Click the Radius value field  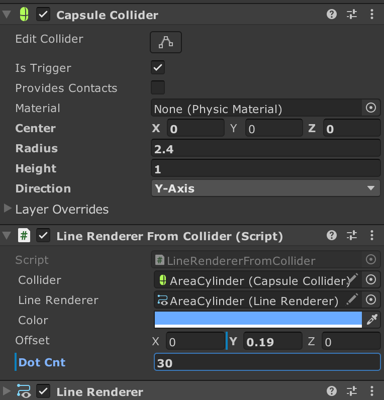click(x=265, y=148)
